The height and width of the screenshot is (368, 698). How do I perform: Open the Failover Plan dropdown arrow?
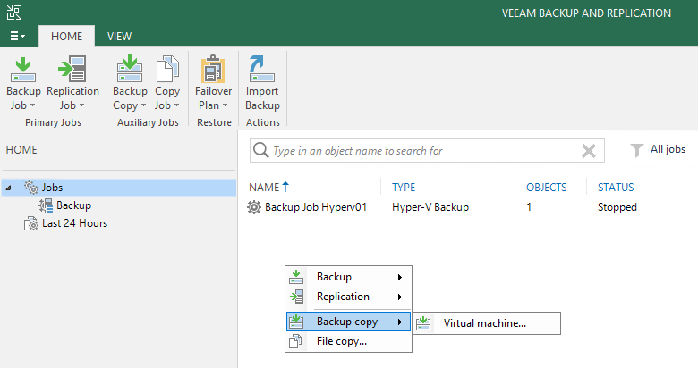tap(225, 105)
